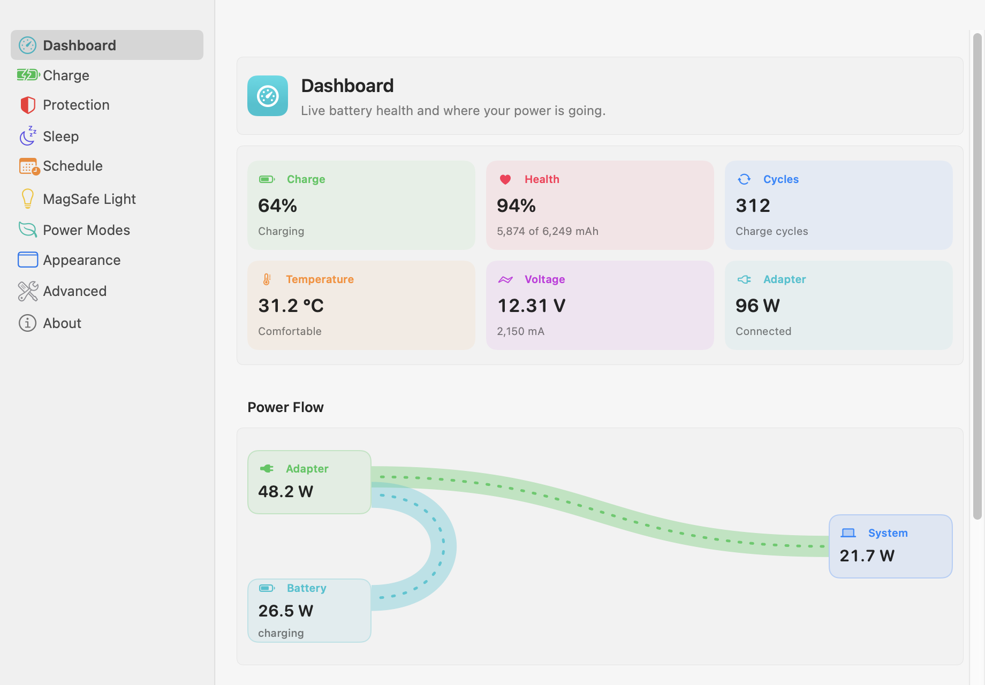Click the red shield Protection icon

[x=28, y=105]
